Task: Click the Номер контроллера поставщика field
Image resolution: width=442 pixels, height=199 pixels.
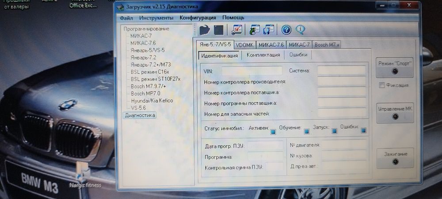Action: click(x=342, y=92)
